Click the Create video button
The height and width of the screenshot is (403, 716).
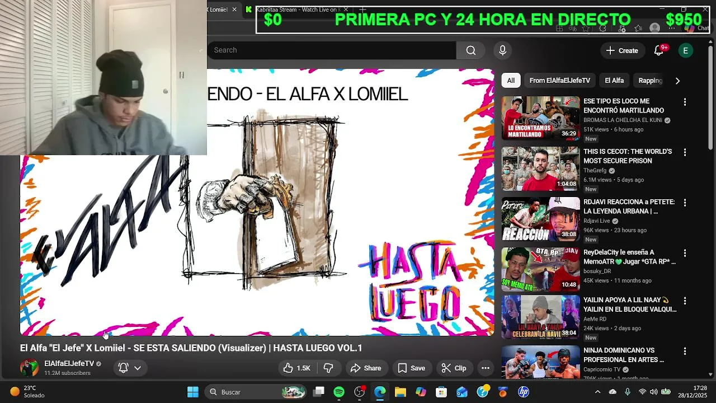pos(622,50)
